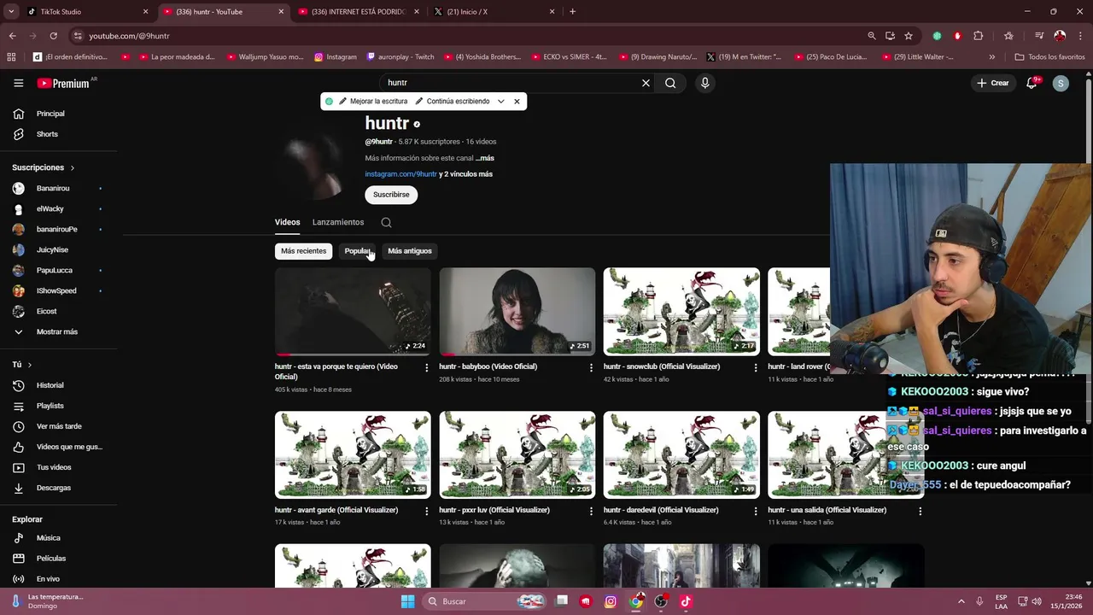Expand Continúa escribiendo dropdown arrow

coord(501,102)
